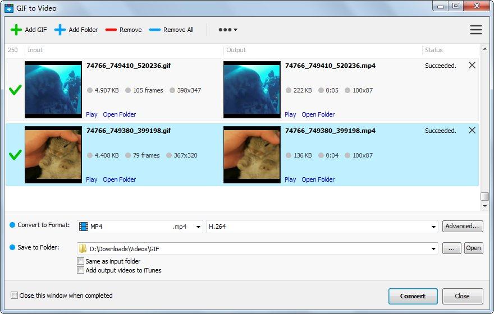Browse for output folder with ... button

click(451, 248)
